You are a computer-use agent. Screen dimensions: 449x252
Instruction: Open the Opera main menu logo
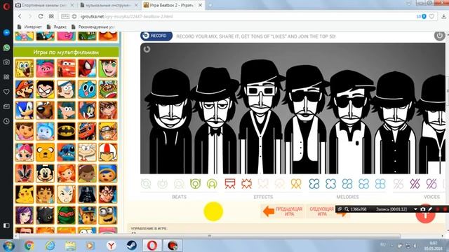[x=6, y=6]
